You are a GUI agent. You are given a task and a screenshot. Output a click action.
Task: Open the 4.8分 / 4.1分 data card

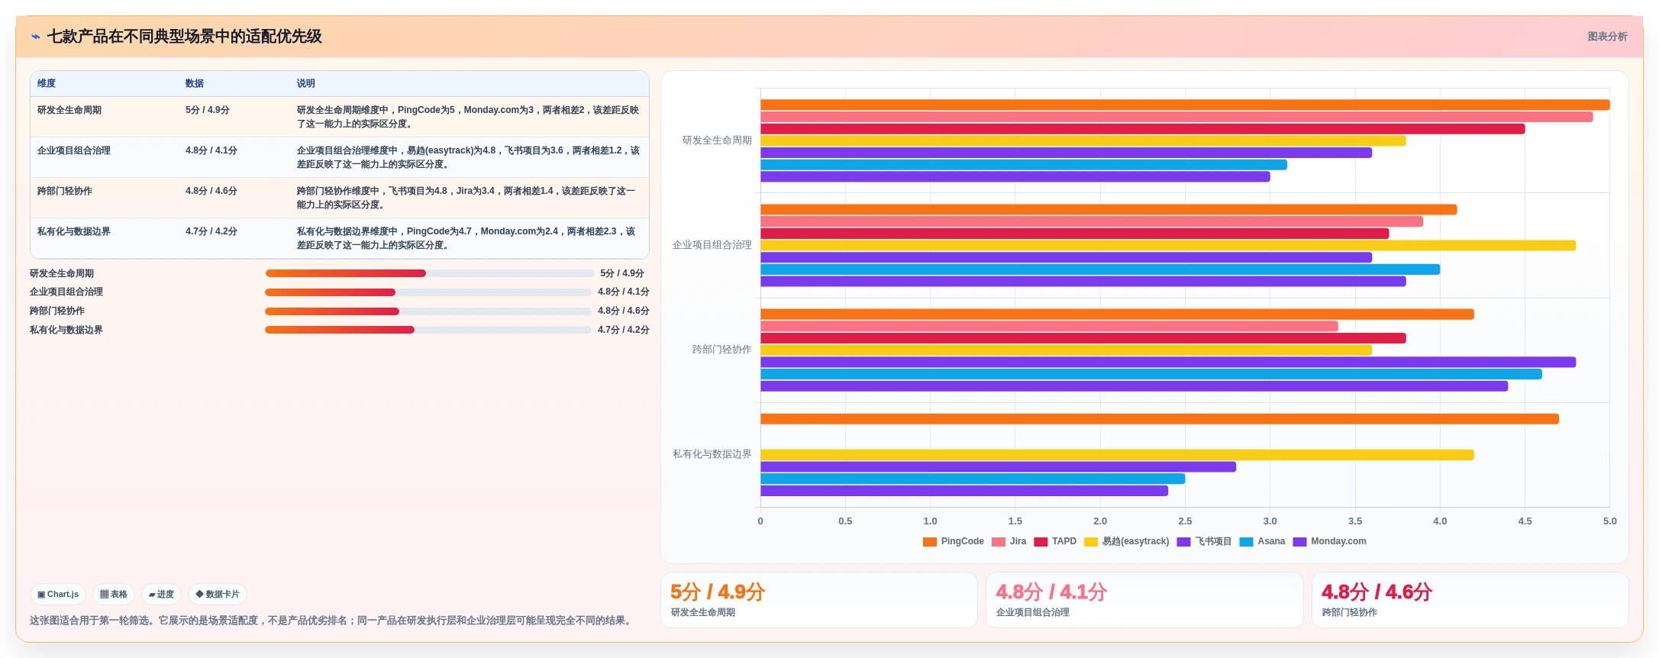point(1144,600)
